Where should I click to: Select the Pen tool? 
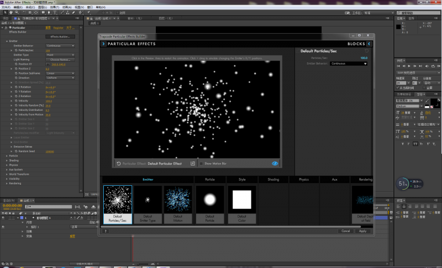coord(49,13)
